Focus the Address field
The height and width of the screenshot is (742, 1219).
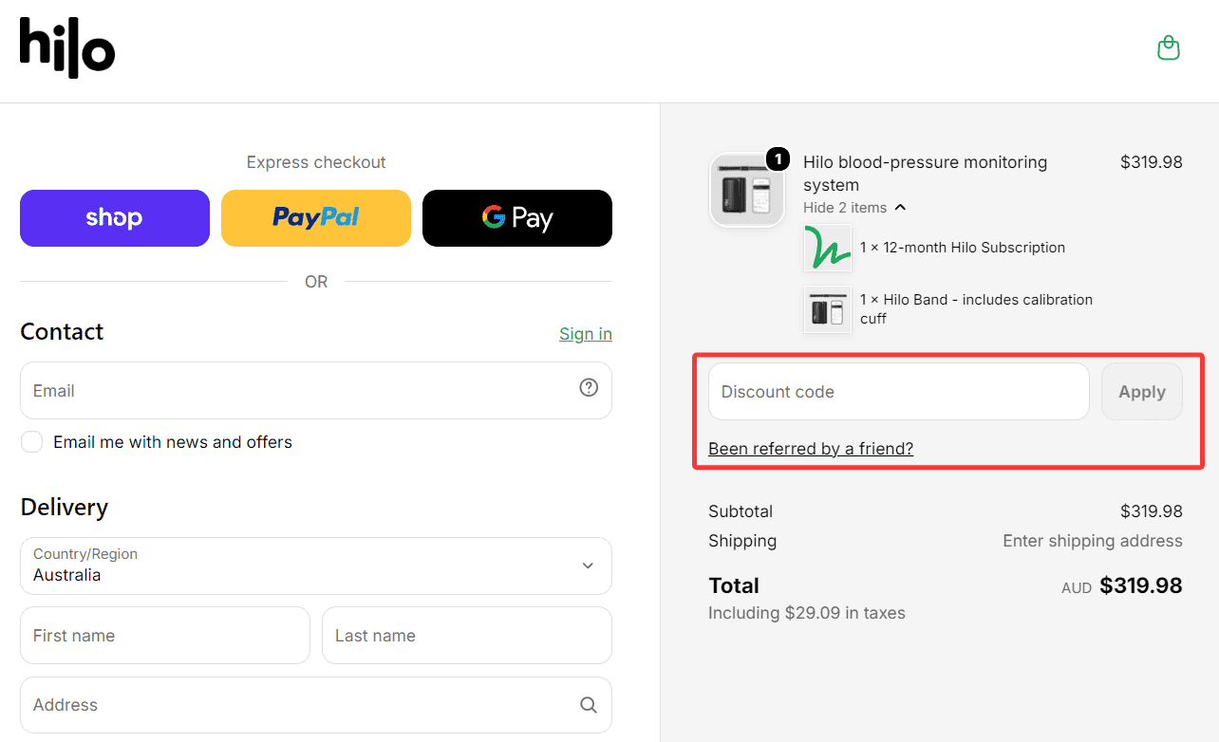(x=316, y=705)
